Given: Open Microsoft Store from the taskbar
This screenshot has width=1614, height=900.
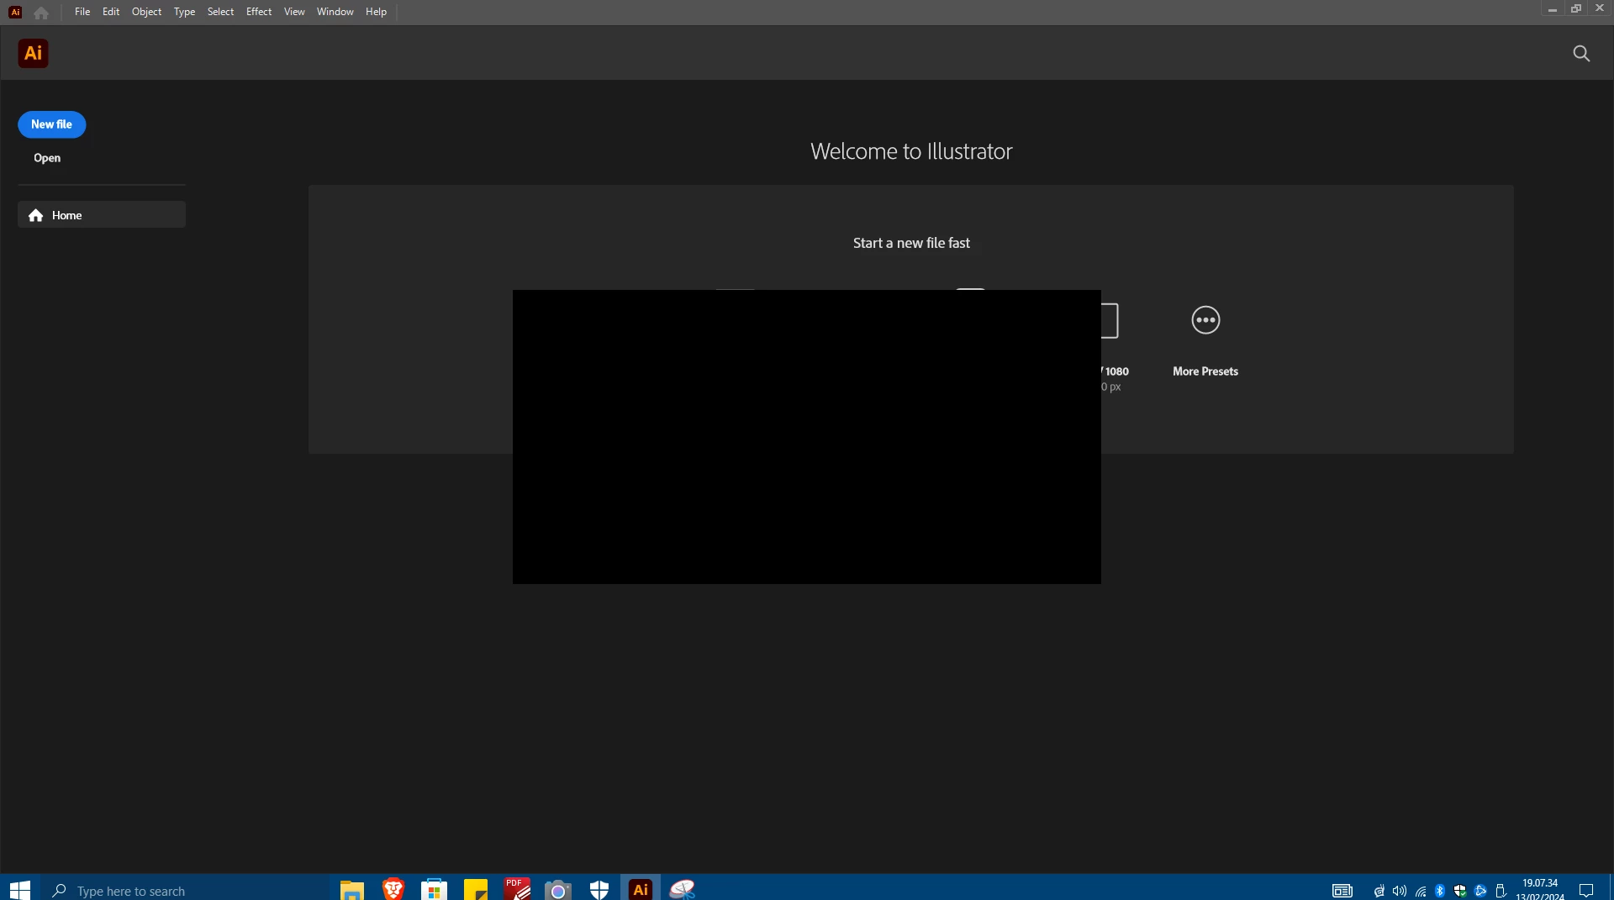Looking at the screenshot, I should 434,890.
